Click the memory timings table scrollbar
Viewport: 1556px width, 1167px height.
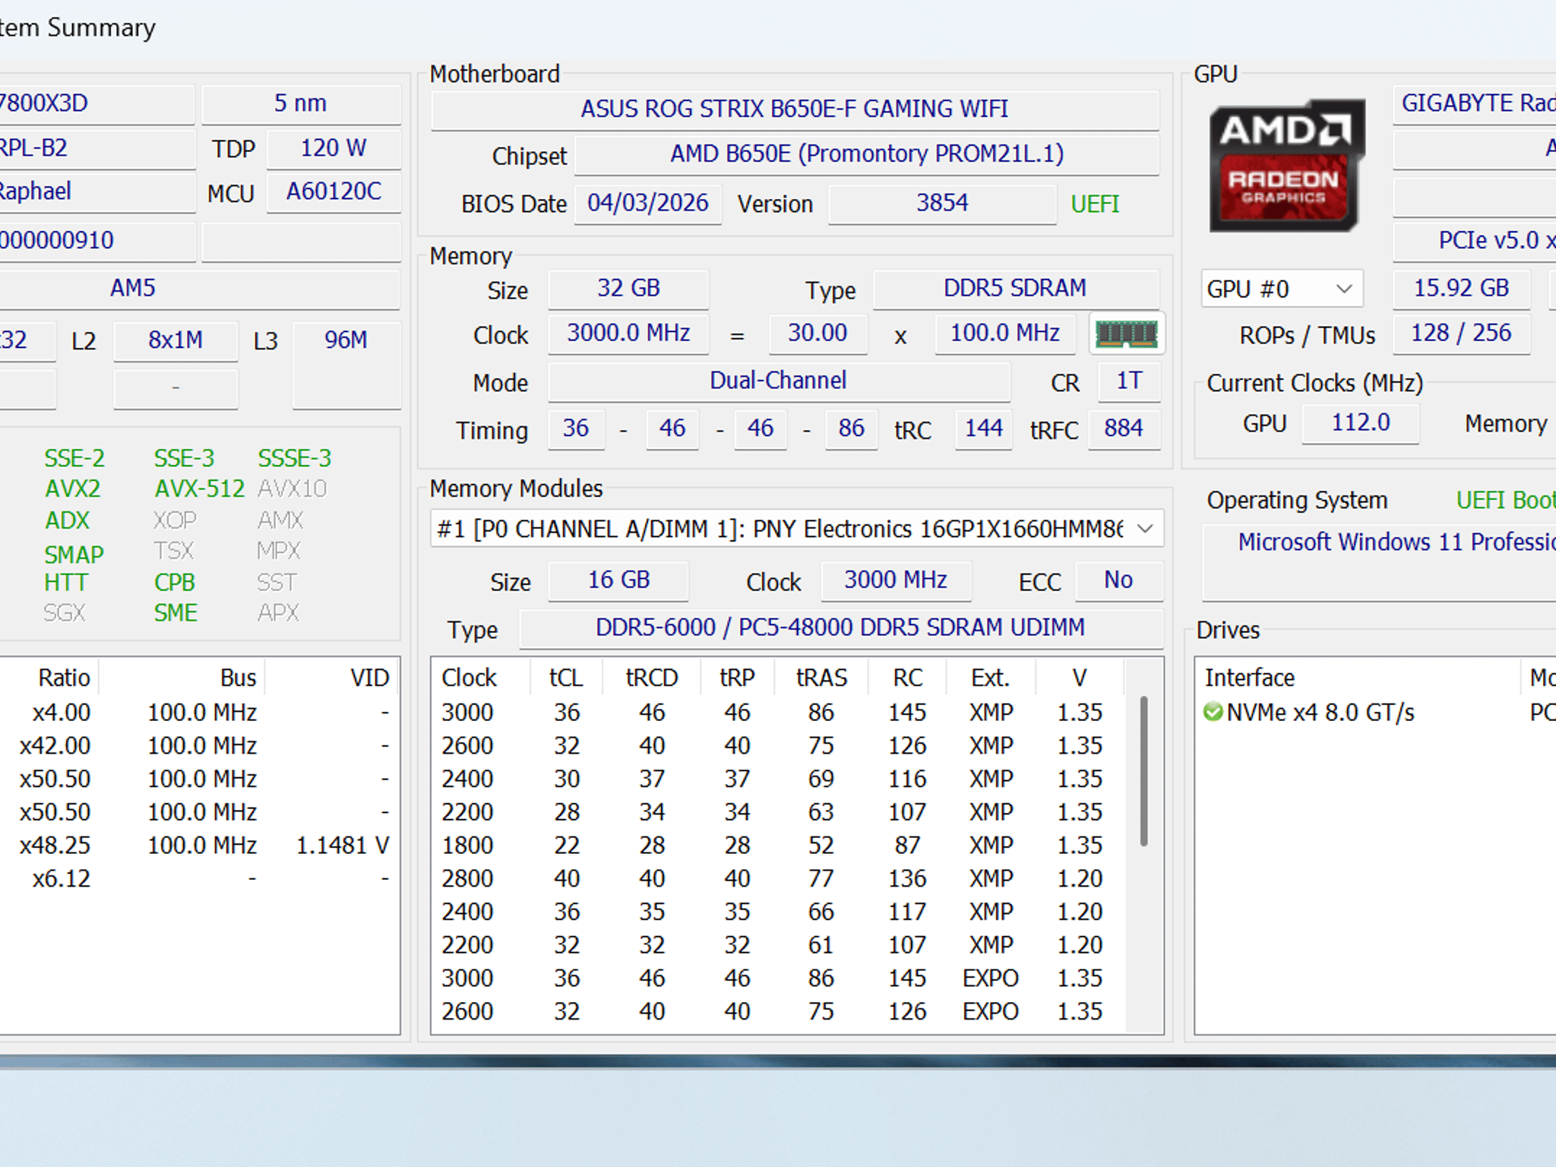(1143, 771)
